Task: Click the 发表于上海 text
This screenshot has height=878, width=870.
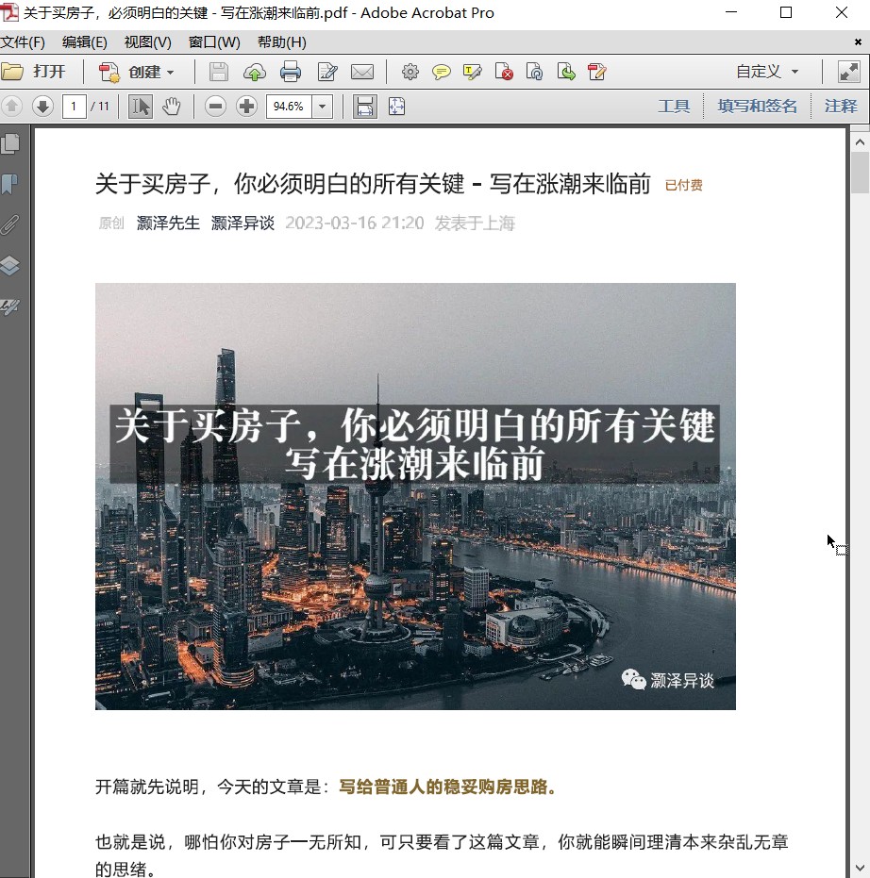Action: (475, 223)
